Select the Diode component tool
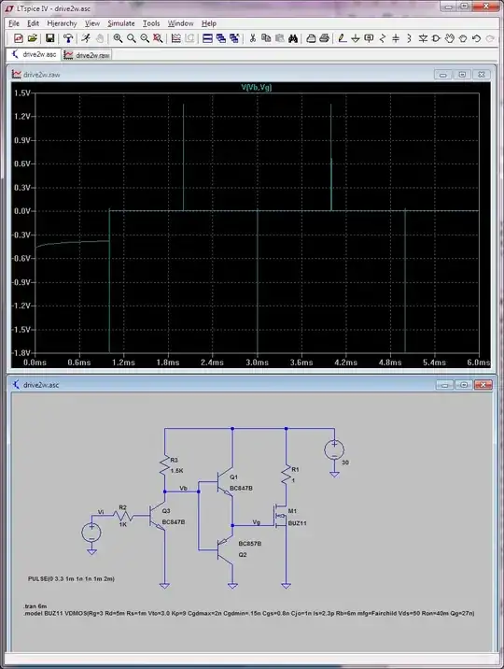 423,38
